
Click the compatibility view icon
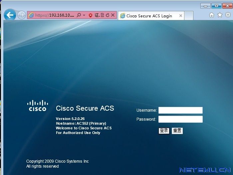tap(103, 15)
